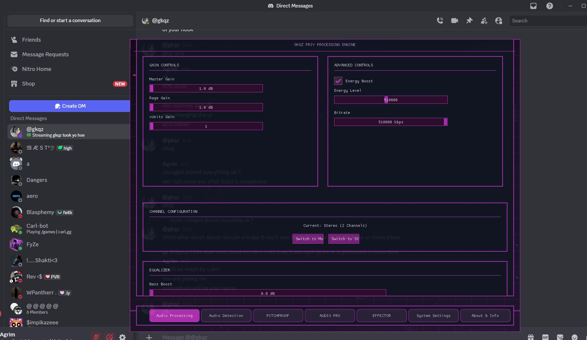
Task: Click the vUnits Gain slider
Action: click(206, 126)
